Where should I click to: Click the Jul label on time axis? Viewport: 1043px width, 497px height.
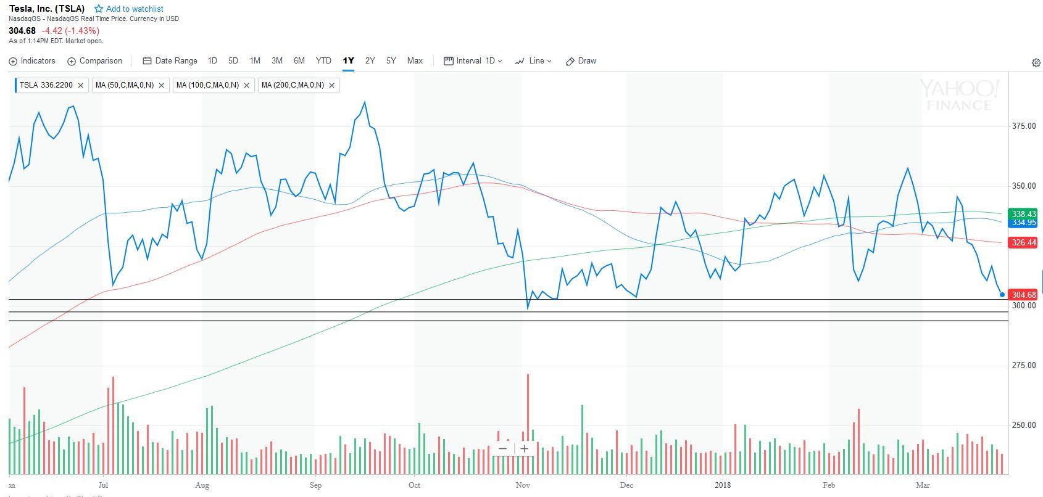pyautogui.click(x=102, y=485)
